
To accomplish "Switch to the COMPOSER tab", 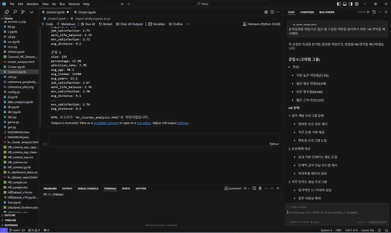I will click(x=307, y=12).
